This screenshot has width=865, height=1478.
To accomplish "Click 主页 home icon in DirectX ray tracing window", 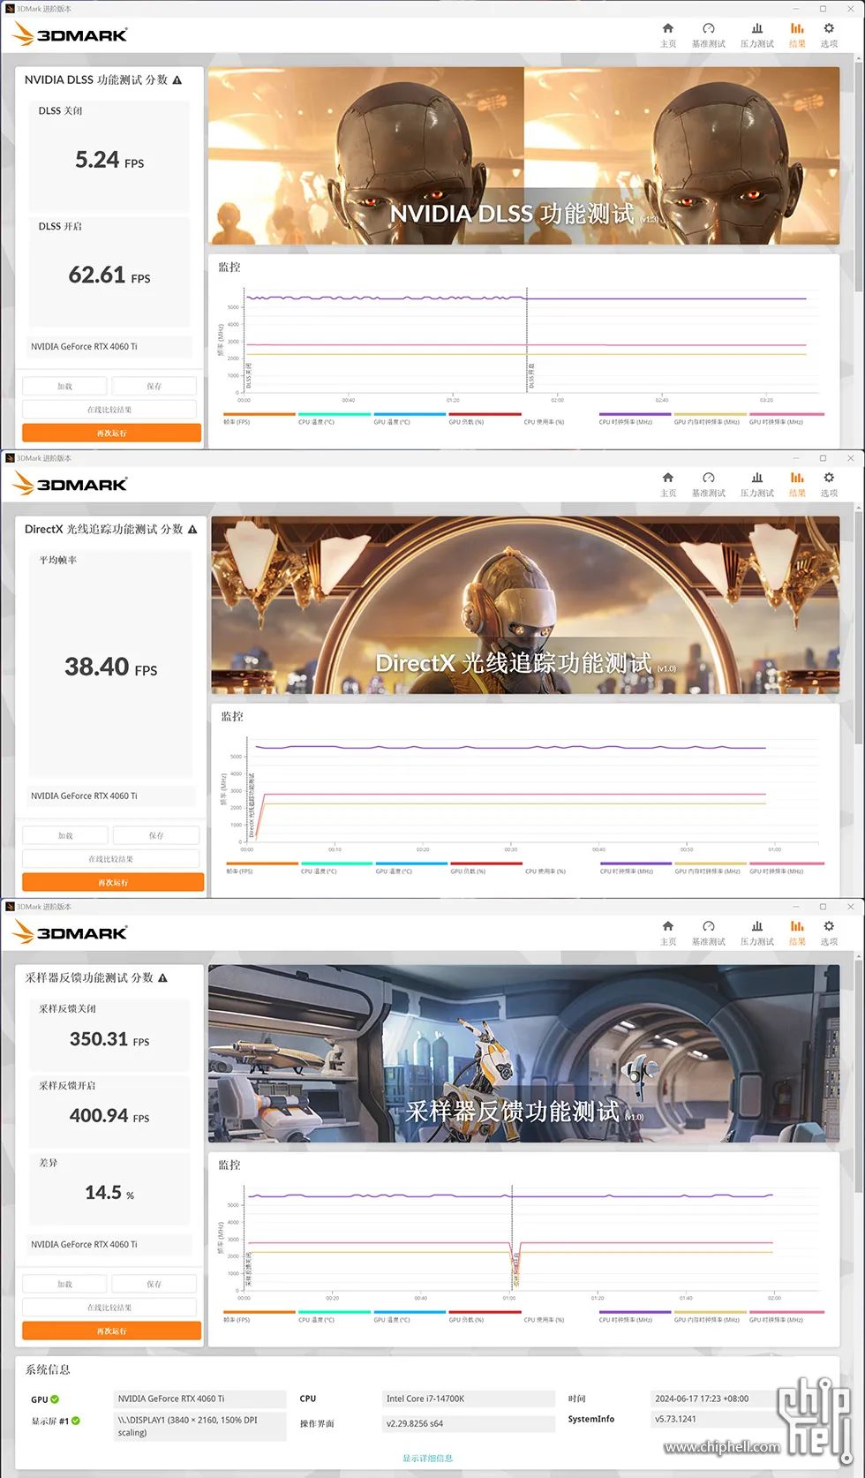I will point(668,484).
